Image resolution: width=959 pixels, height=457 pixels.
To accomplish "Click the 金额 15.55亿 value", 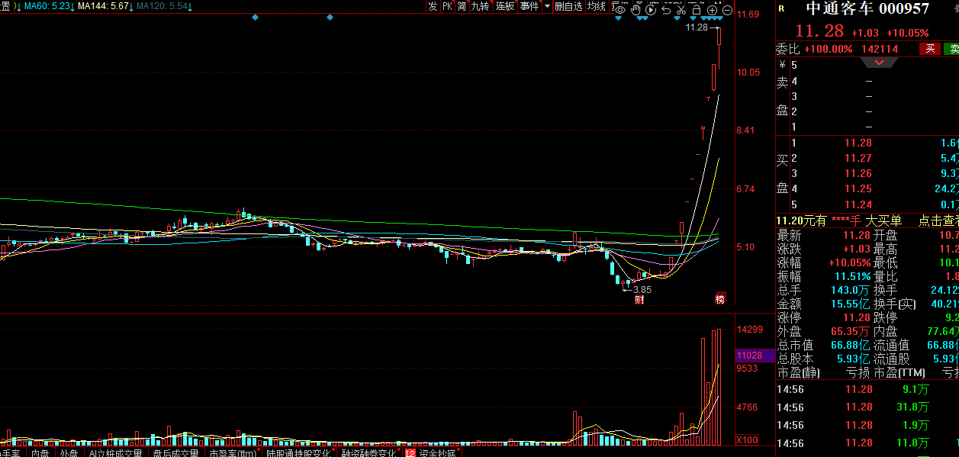I will pyautogui.click(x=850, y=304).
